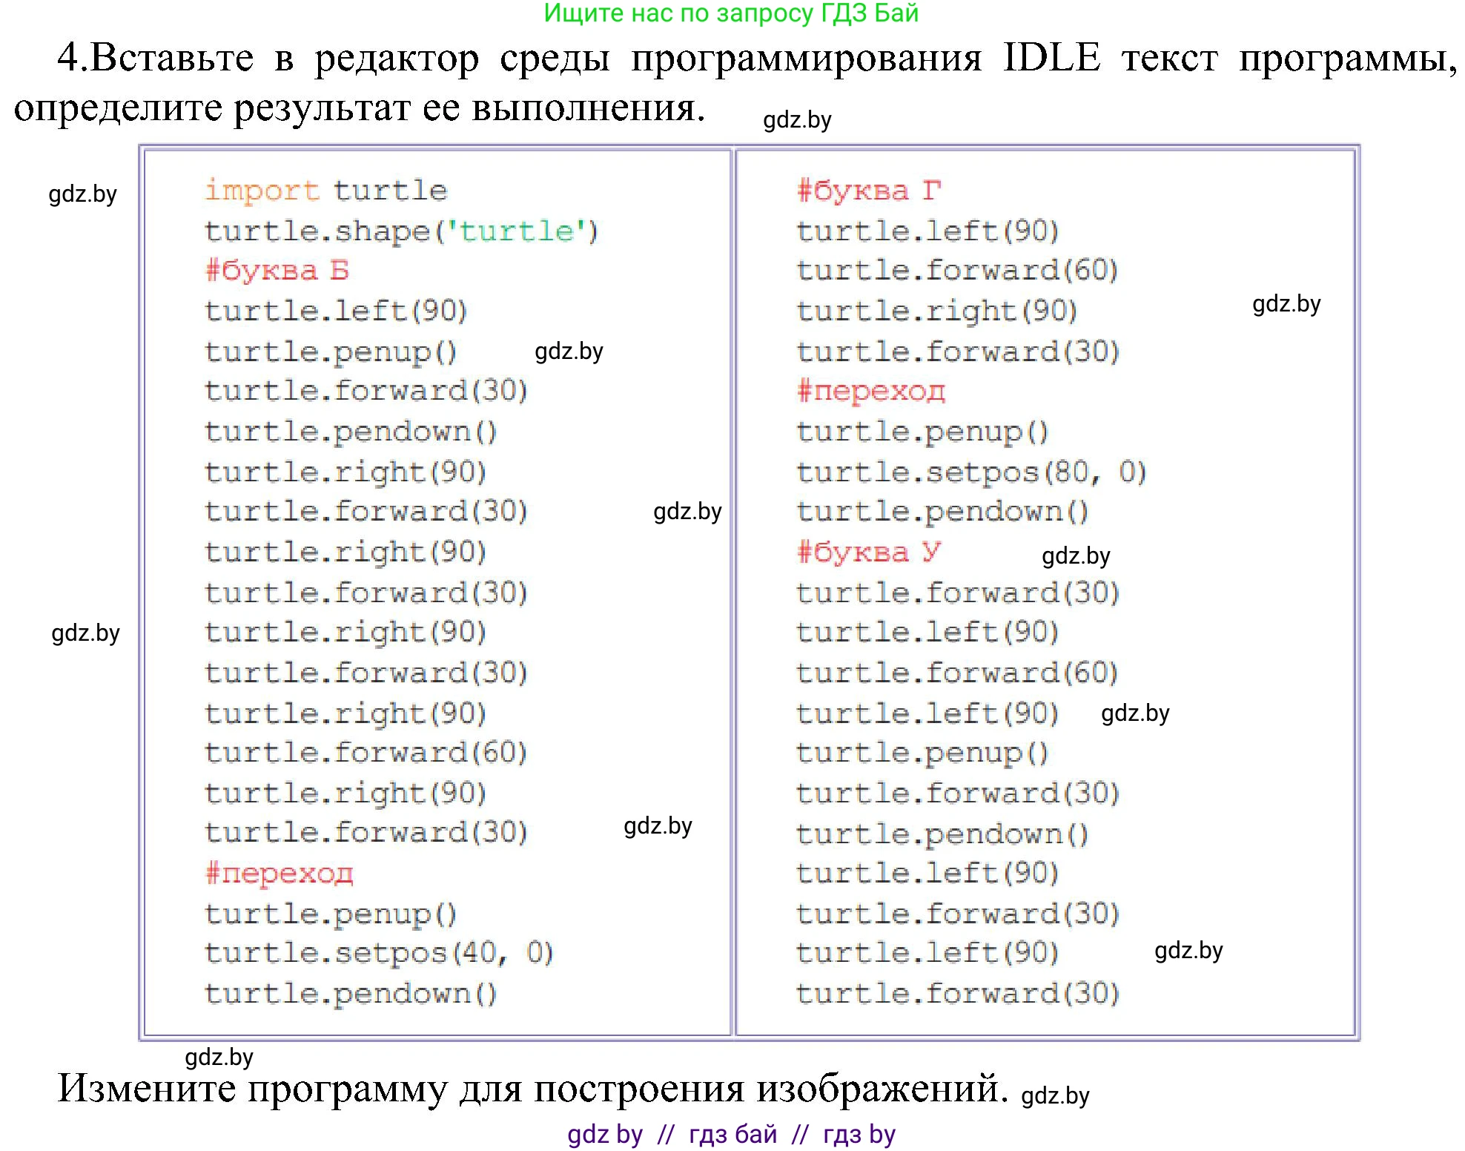The image size is (1465, 1151).
Task: Click gdz.by watermark next to left-column turtle.penup()
Action: click(x=569, y=351)
